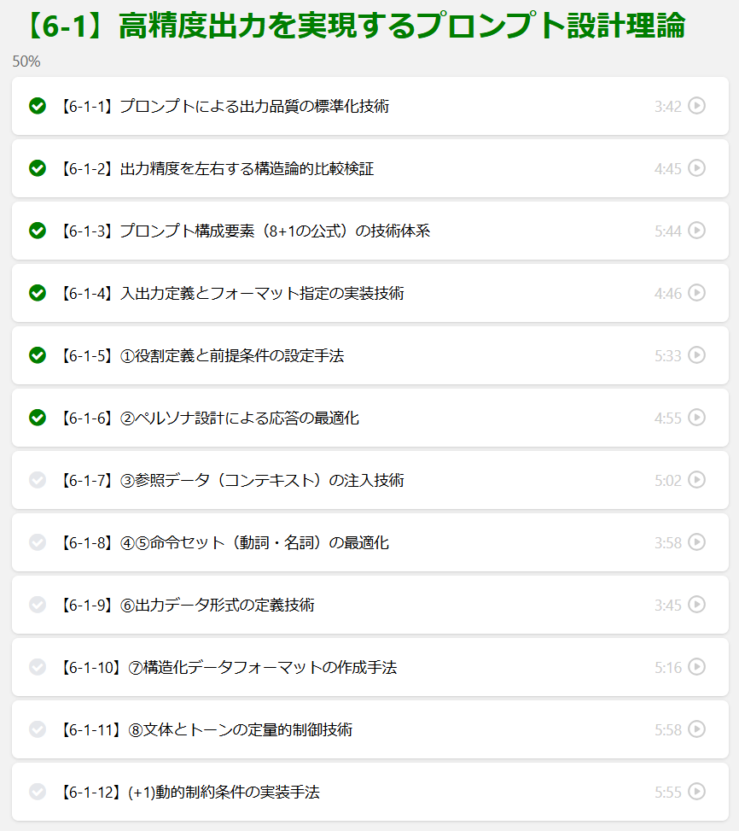Hit play icon for lesson 6-1-12
The height and width of the screenshot is (831, 739).
pyautogui.click(x=696, y=792)
